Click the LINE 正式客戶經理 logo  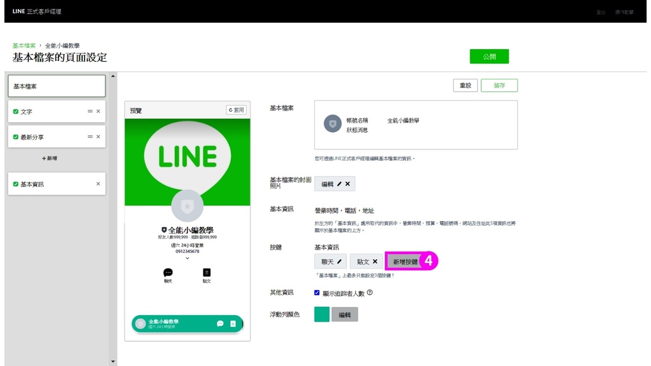coord(36,11)
